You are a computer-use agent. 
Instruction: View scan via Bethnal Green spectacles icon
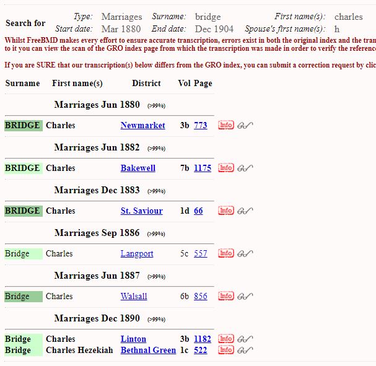245,350
